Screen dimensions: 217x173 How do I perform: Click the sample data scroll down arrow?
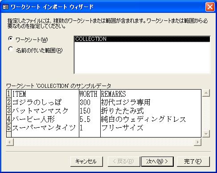click(206, 134)
